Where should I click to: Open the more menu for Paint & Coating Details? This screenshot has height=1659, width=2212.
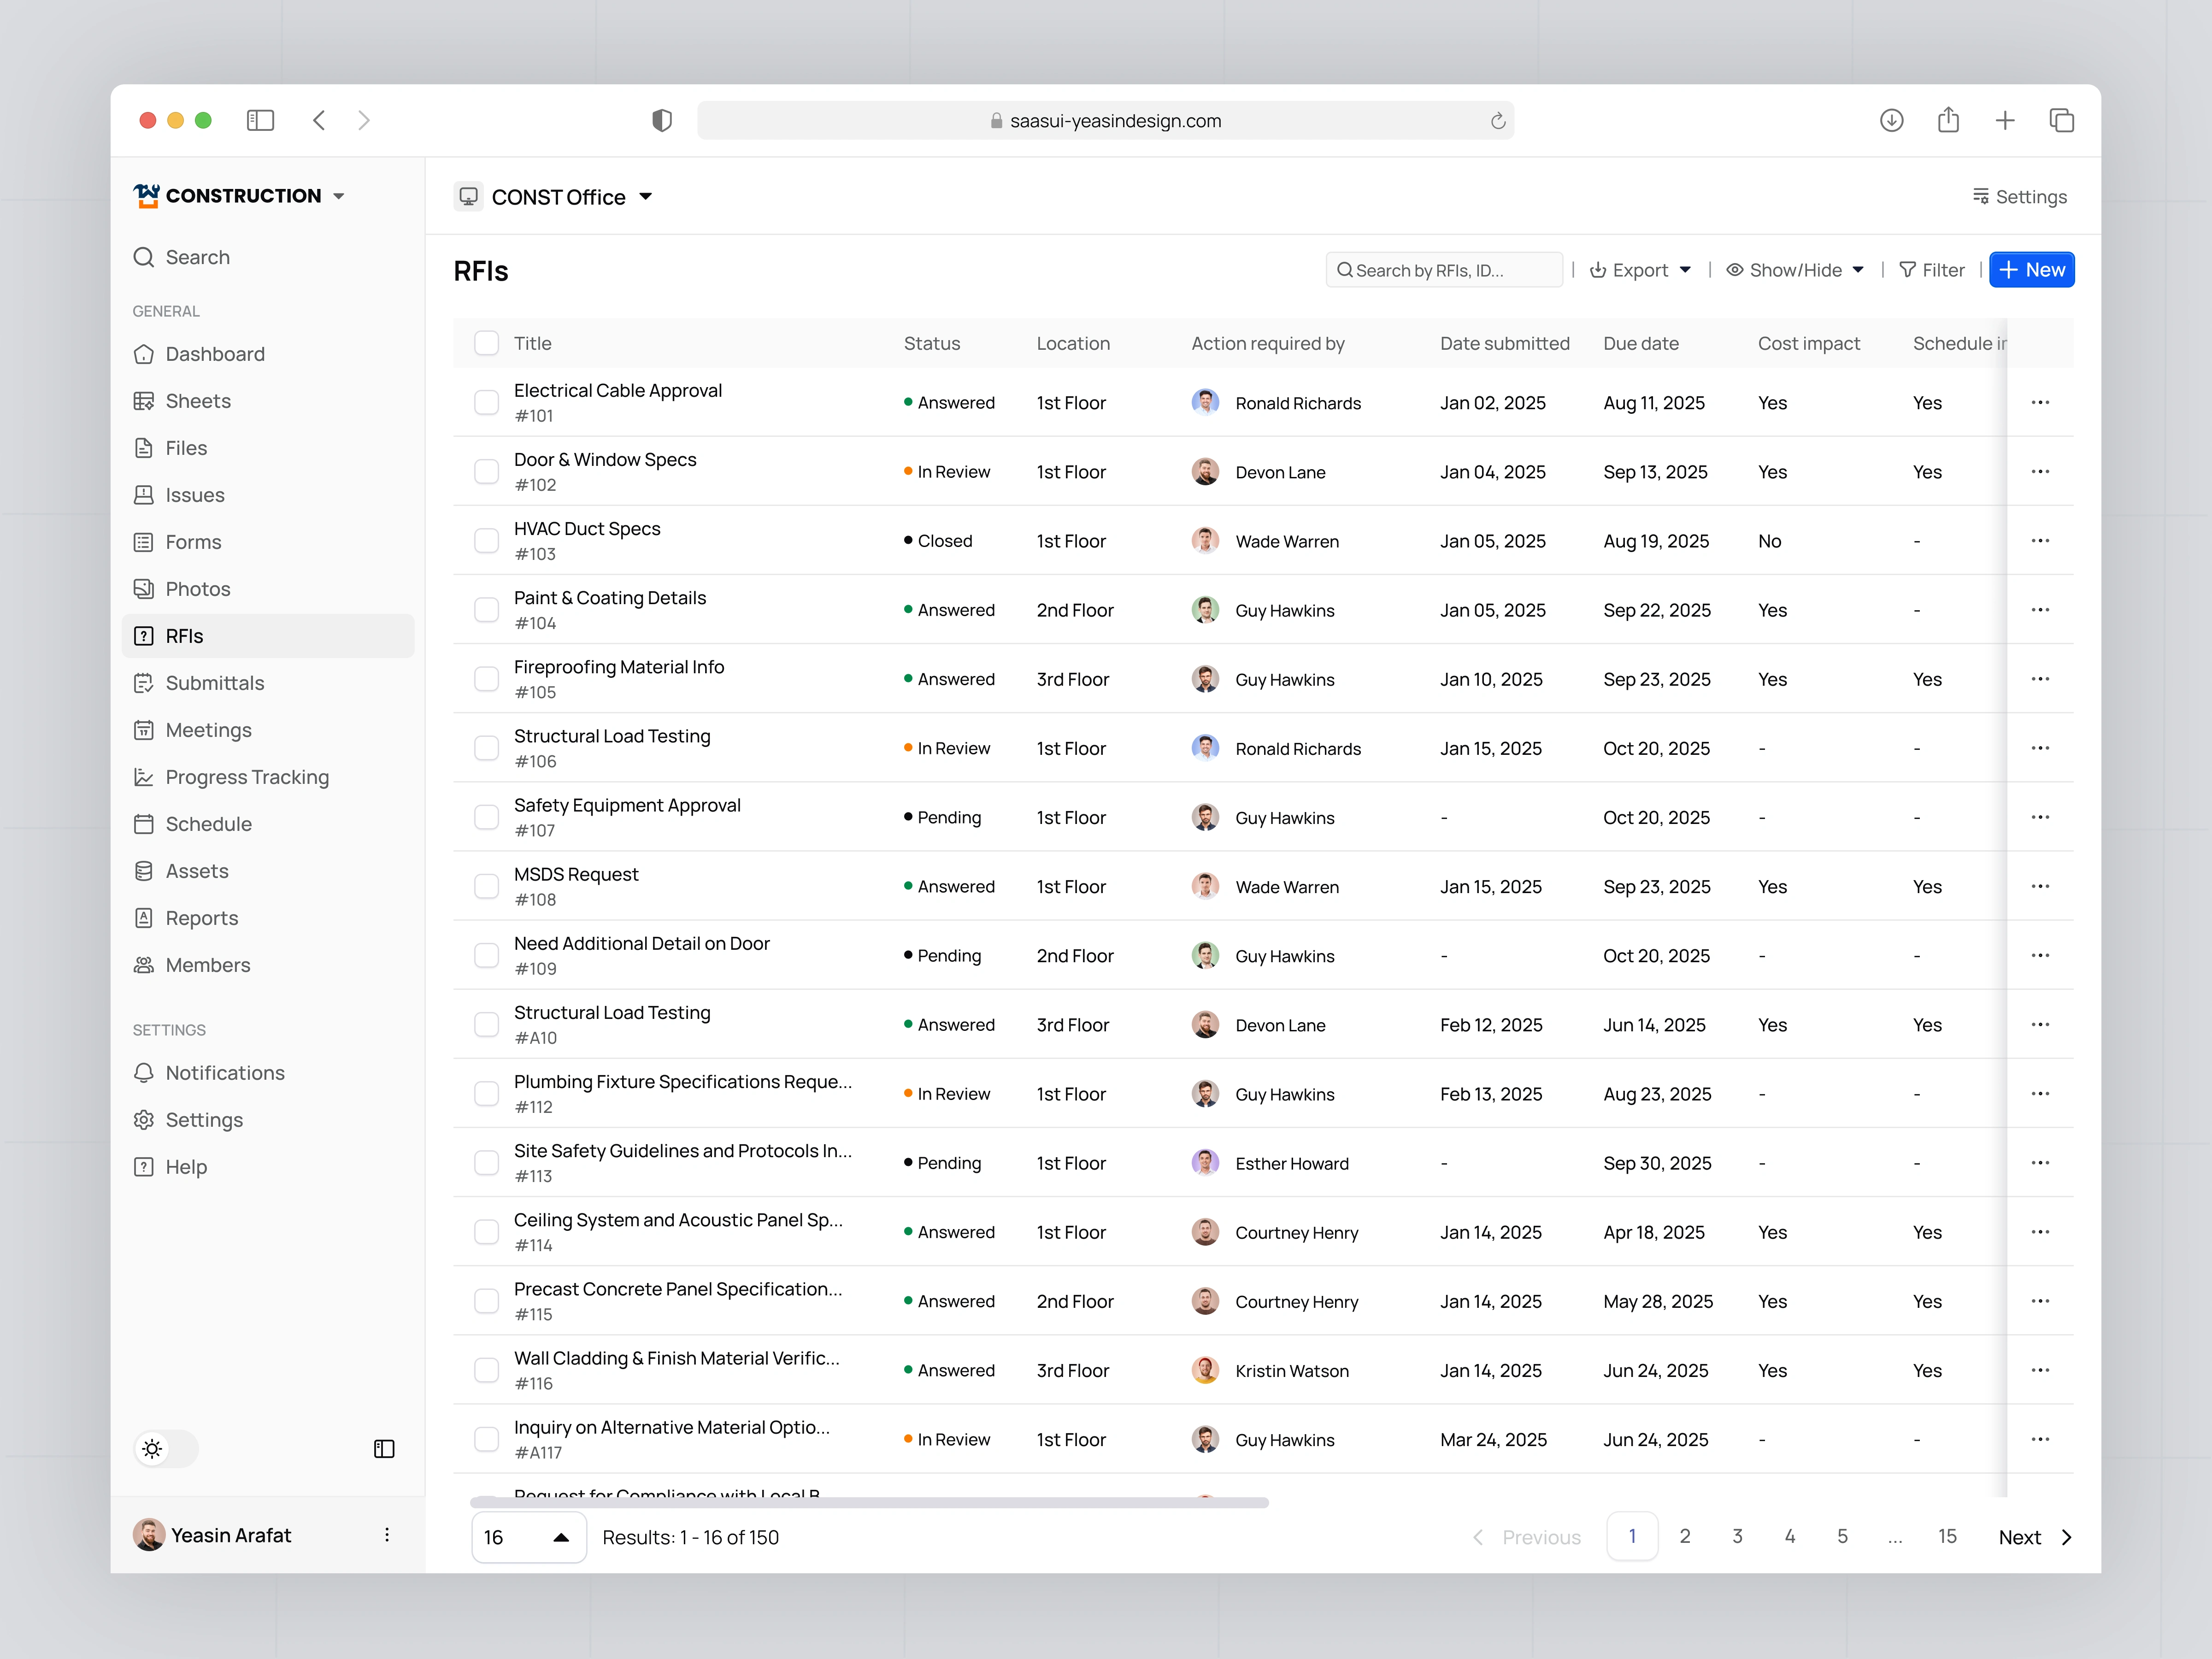(2040, 609)
